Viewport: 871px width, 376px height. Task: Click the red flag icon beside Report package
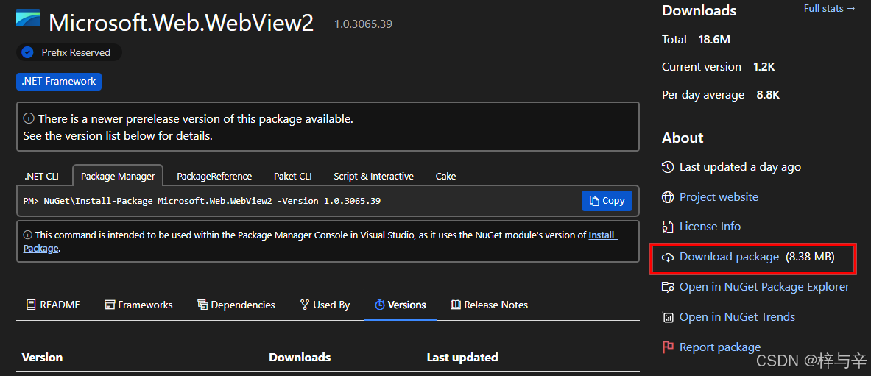(x=668, y=347)
